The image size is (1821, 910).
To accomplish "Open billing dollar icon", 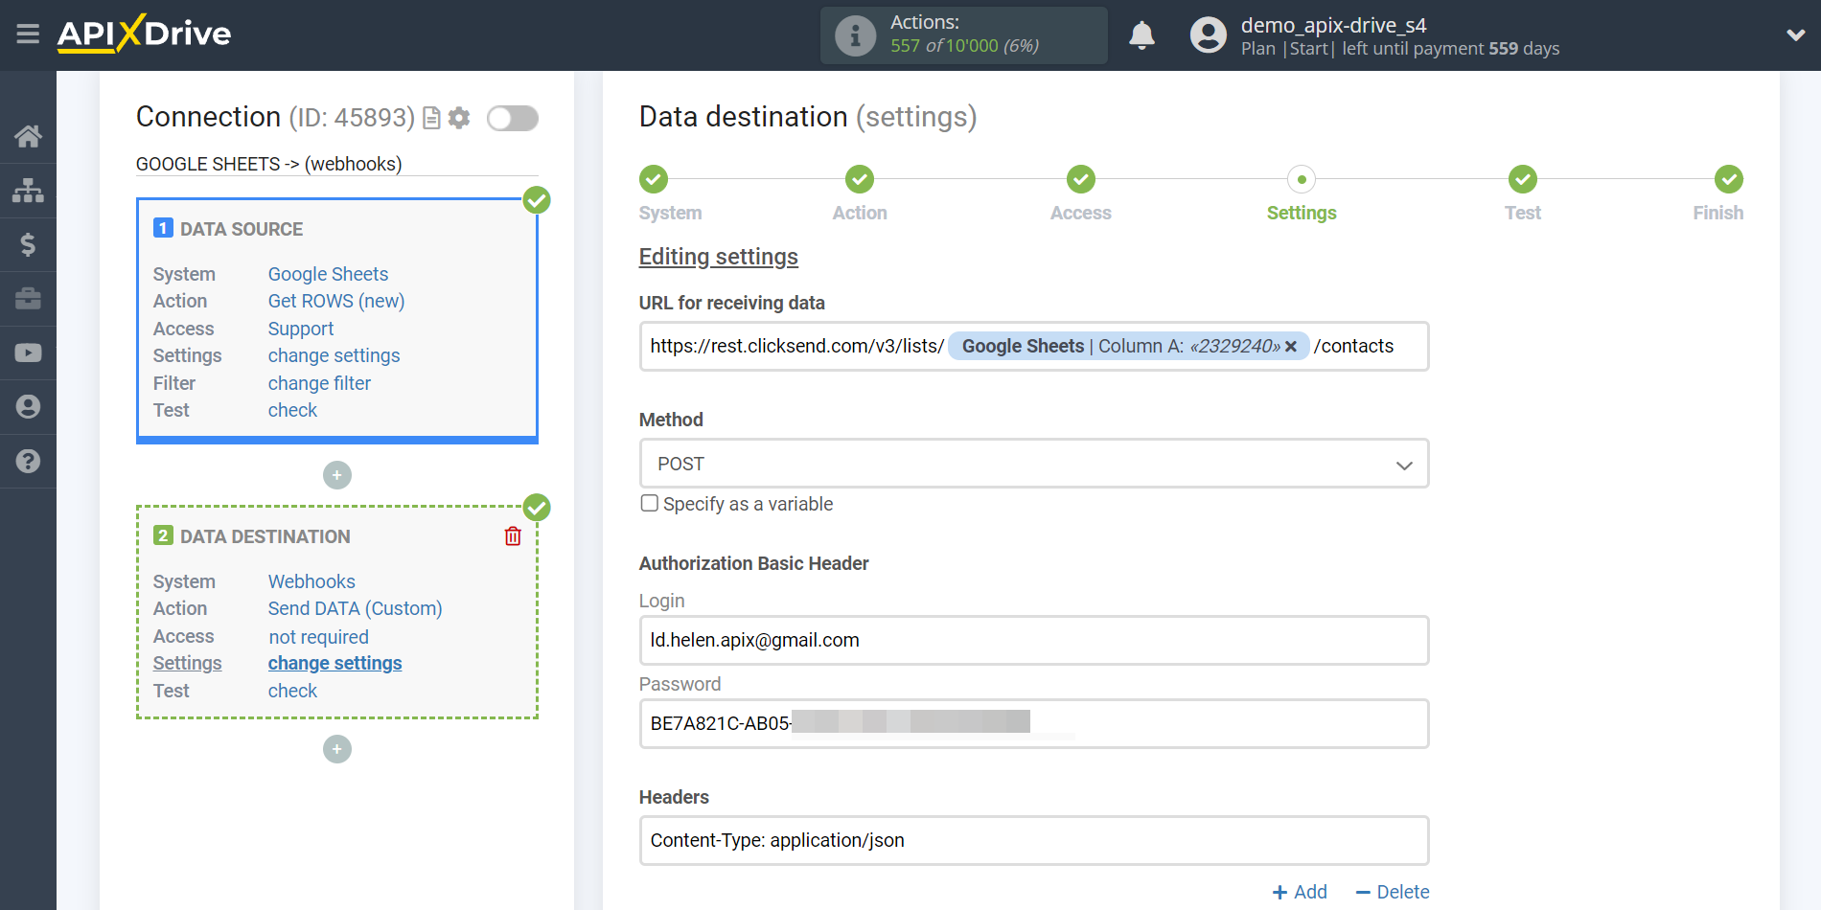I will [x=28, y=244].
